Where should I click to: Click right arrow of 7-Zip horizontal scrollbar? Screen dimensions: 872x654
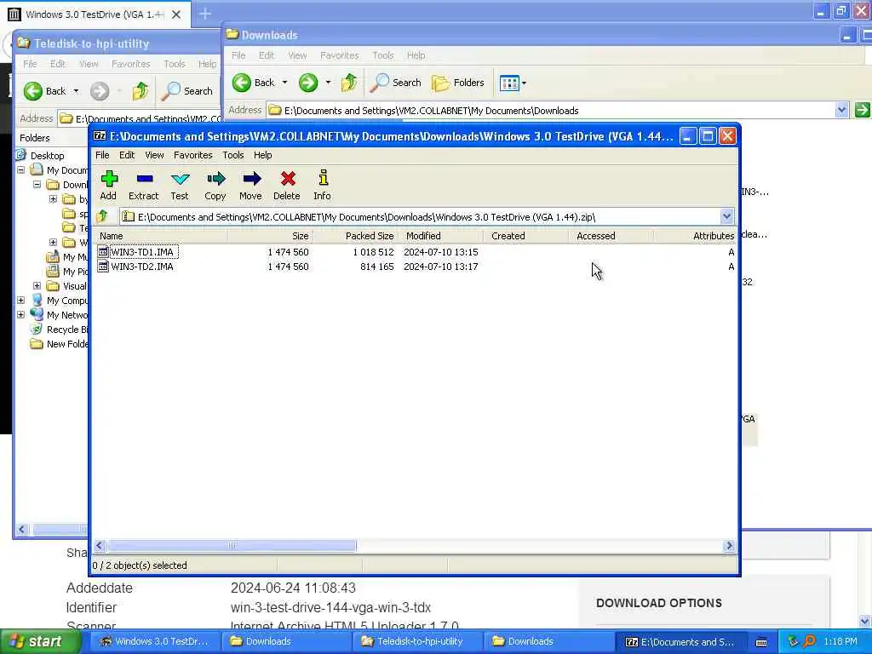coord(729,546)
